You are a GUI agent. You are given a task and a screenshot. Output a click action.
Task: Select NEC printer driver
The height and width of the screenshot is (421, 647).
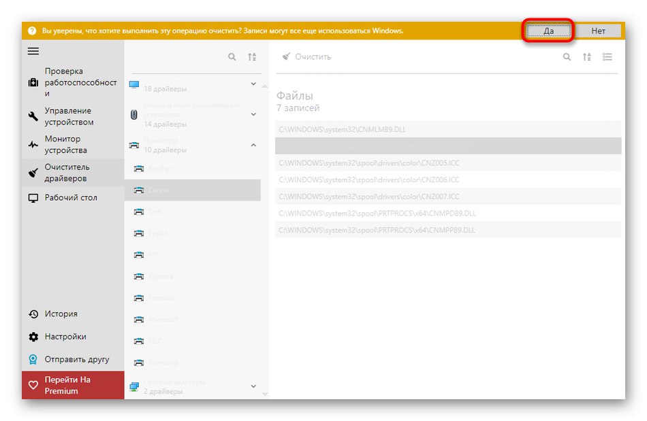point(193,341)
